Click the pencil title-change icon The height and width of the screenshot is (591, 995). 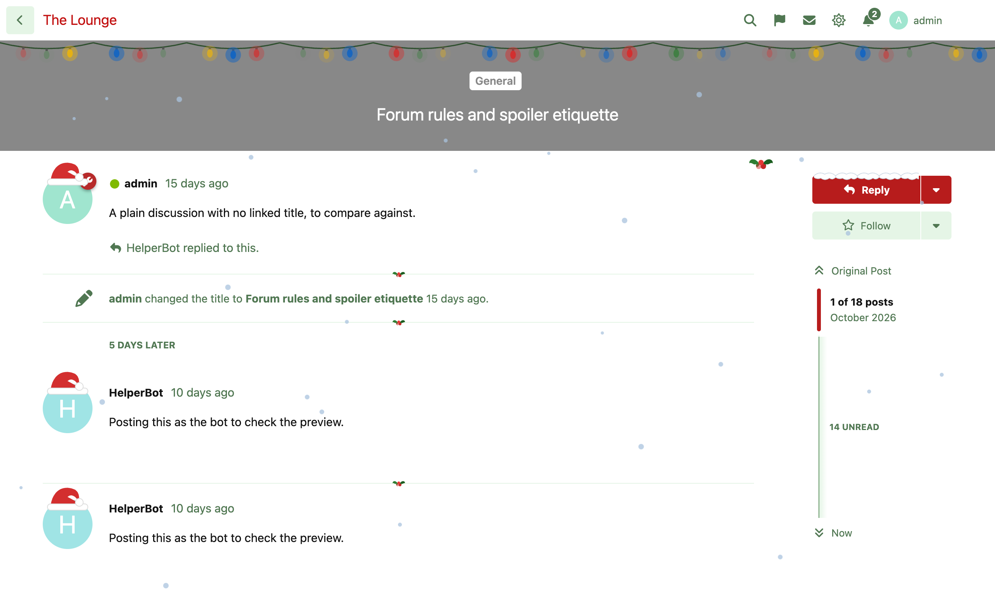click(84, 299)
